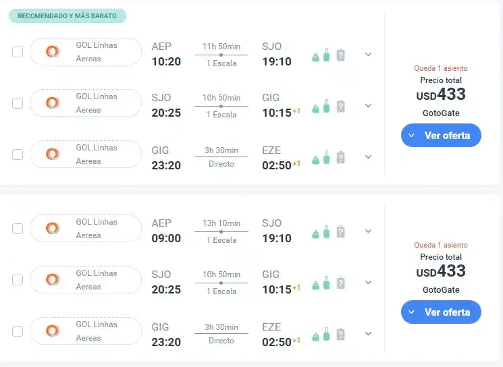Open Ver oferta for the second USD 433 offer
The image size is (503, 367).
click(441, 312)
